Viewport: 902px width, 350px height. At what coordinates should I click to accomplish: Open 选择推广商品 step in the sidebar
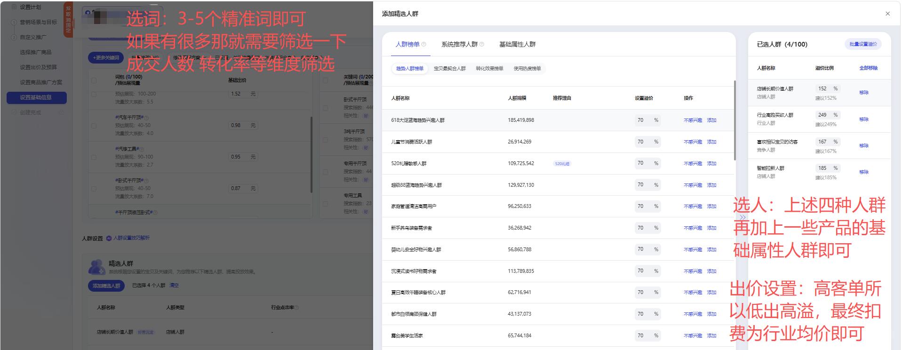point(36,52)
